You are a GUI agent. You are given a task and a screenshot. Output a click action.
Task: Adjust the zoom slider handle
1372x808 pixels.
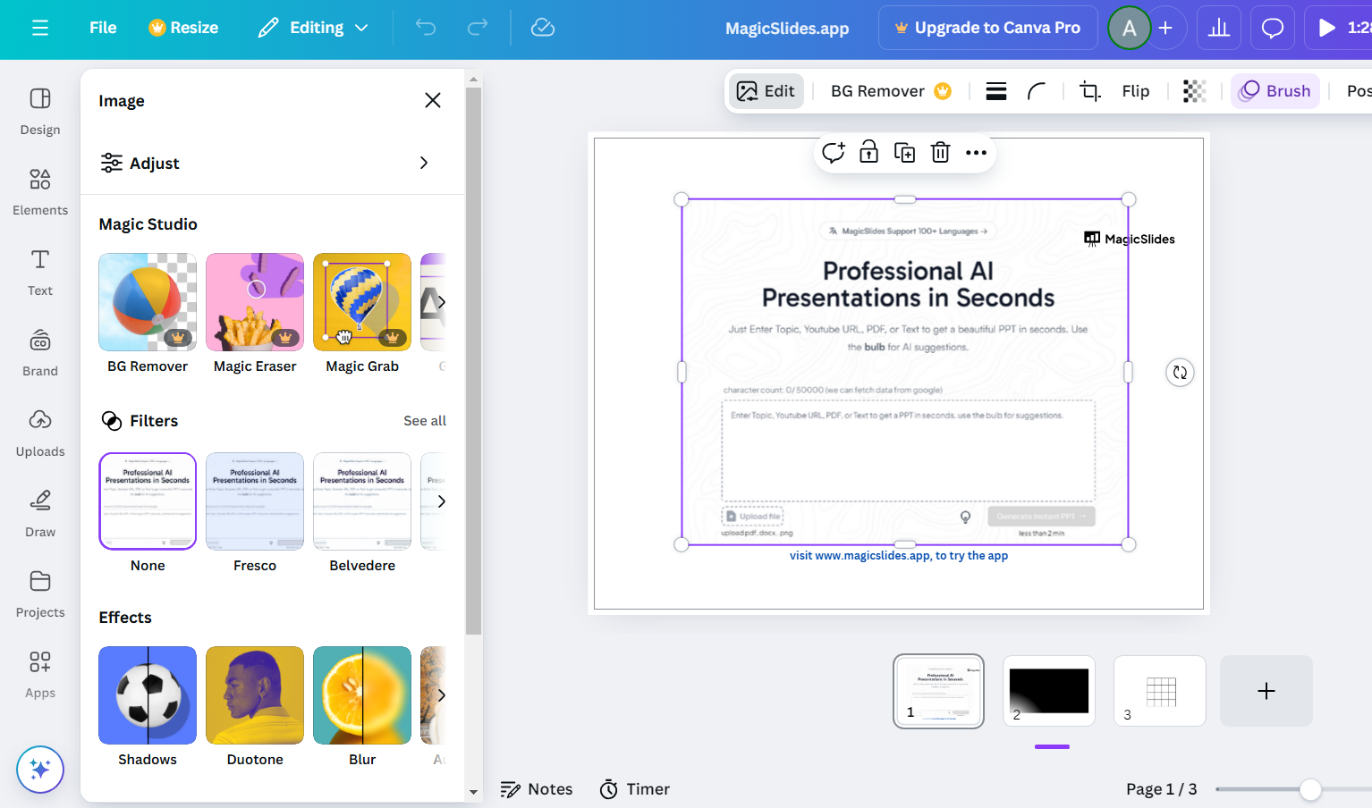[1310, 789]
